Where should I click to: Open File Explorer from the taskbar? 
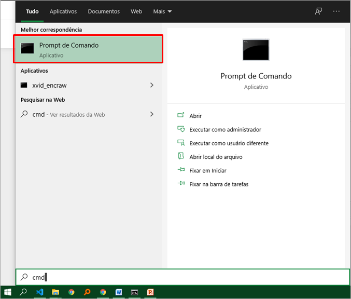55,292
